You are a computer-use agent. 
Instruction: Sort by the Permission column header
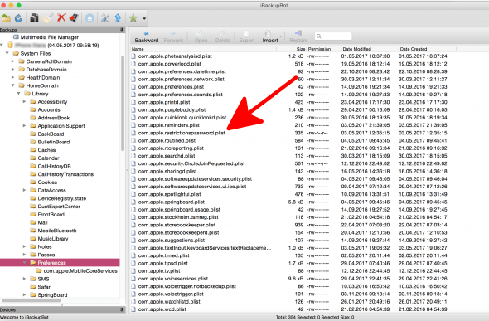(323, 49)
